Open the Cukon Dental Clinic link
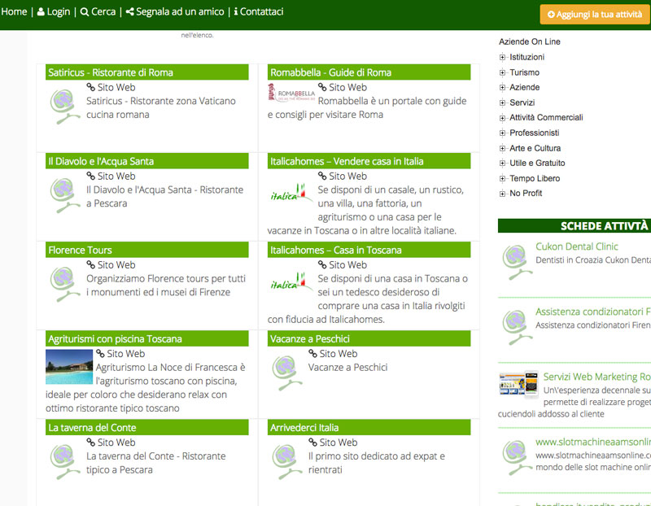This screenshot has height=506, width=651. click(577, 246)
